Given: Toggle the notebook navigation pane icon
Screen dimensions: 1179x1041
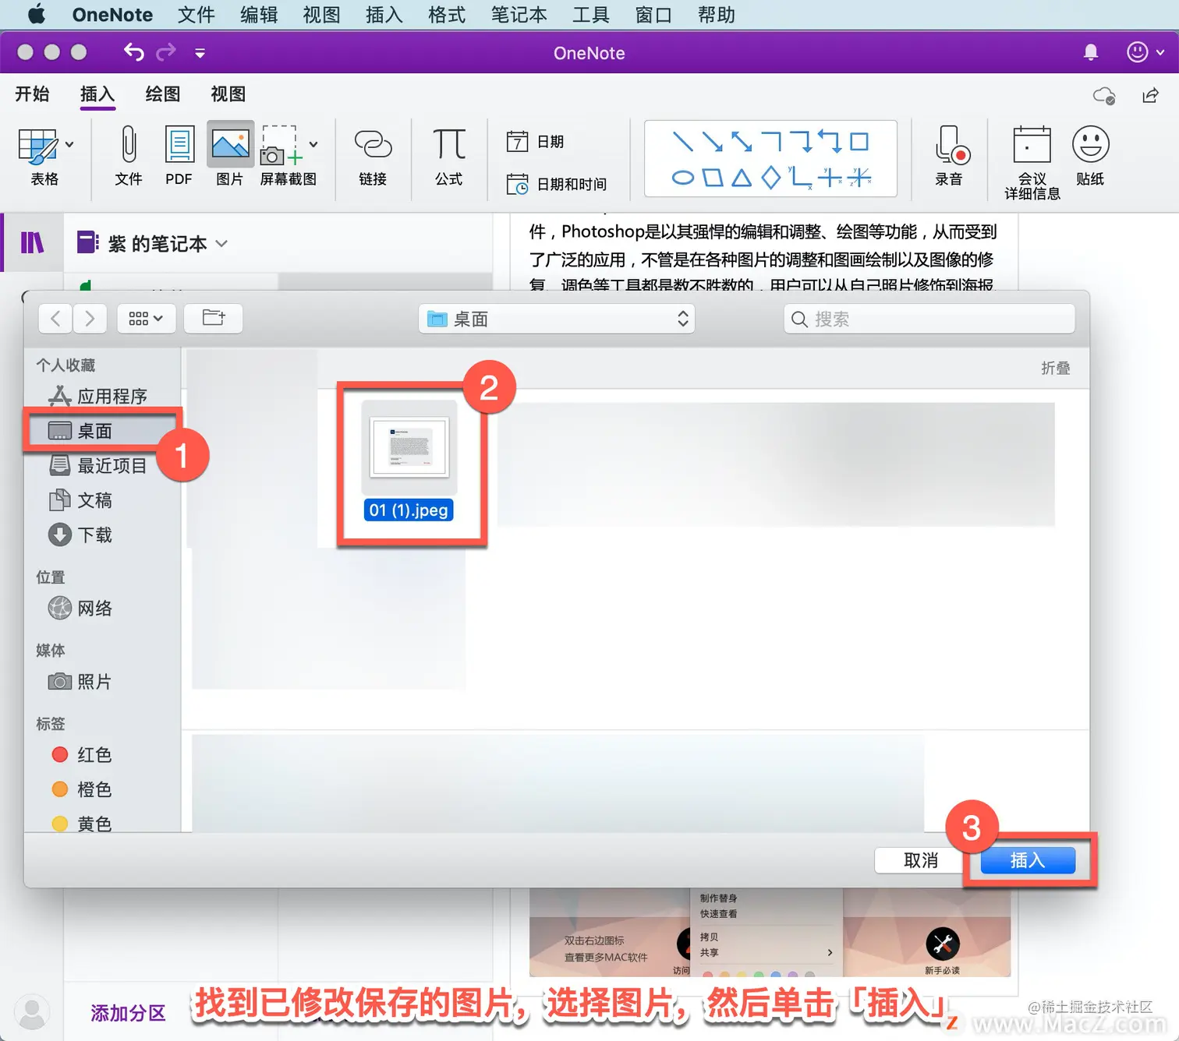Looking at the screenshot, I should click(x=32, y=243).
